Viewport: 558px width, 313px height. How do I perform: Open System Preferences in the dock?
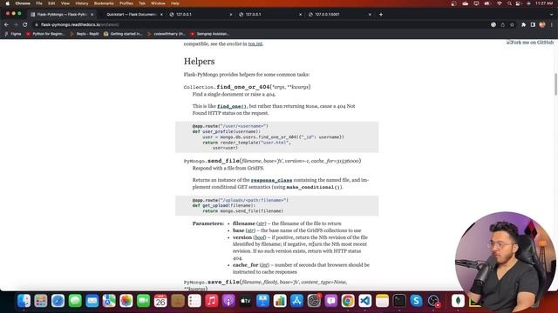[x=314, y=301]
